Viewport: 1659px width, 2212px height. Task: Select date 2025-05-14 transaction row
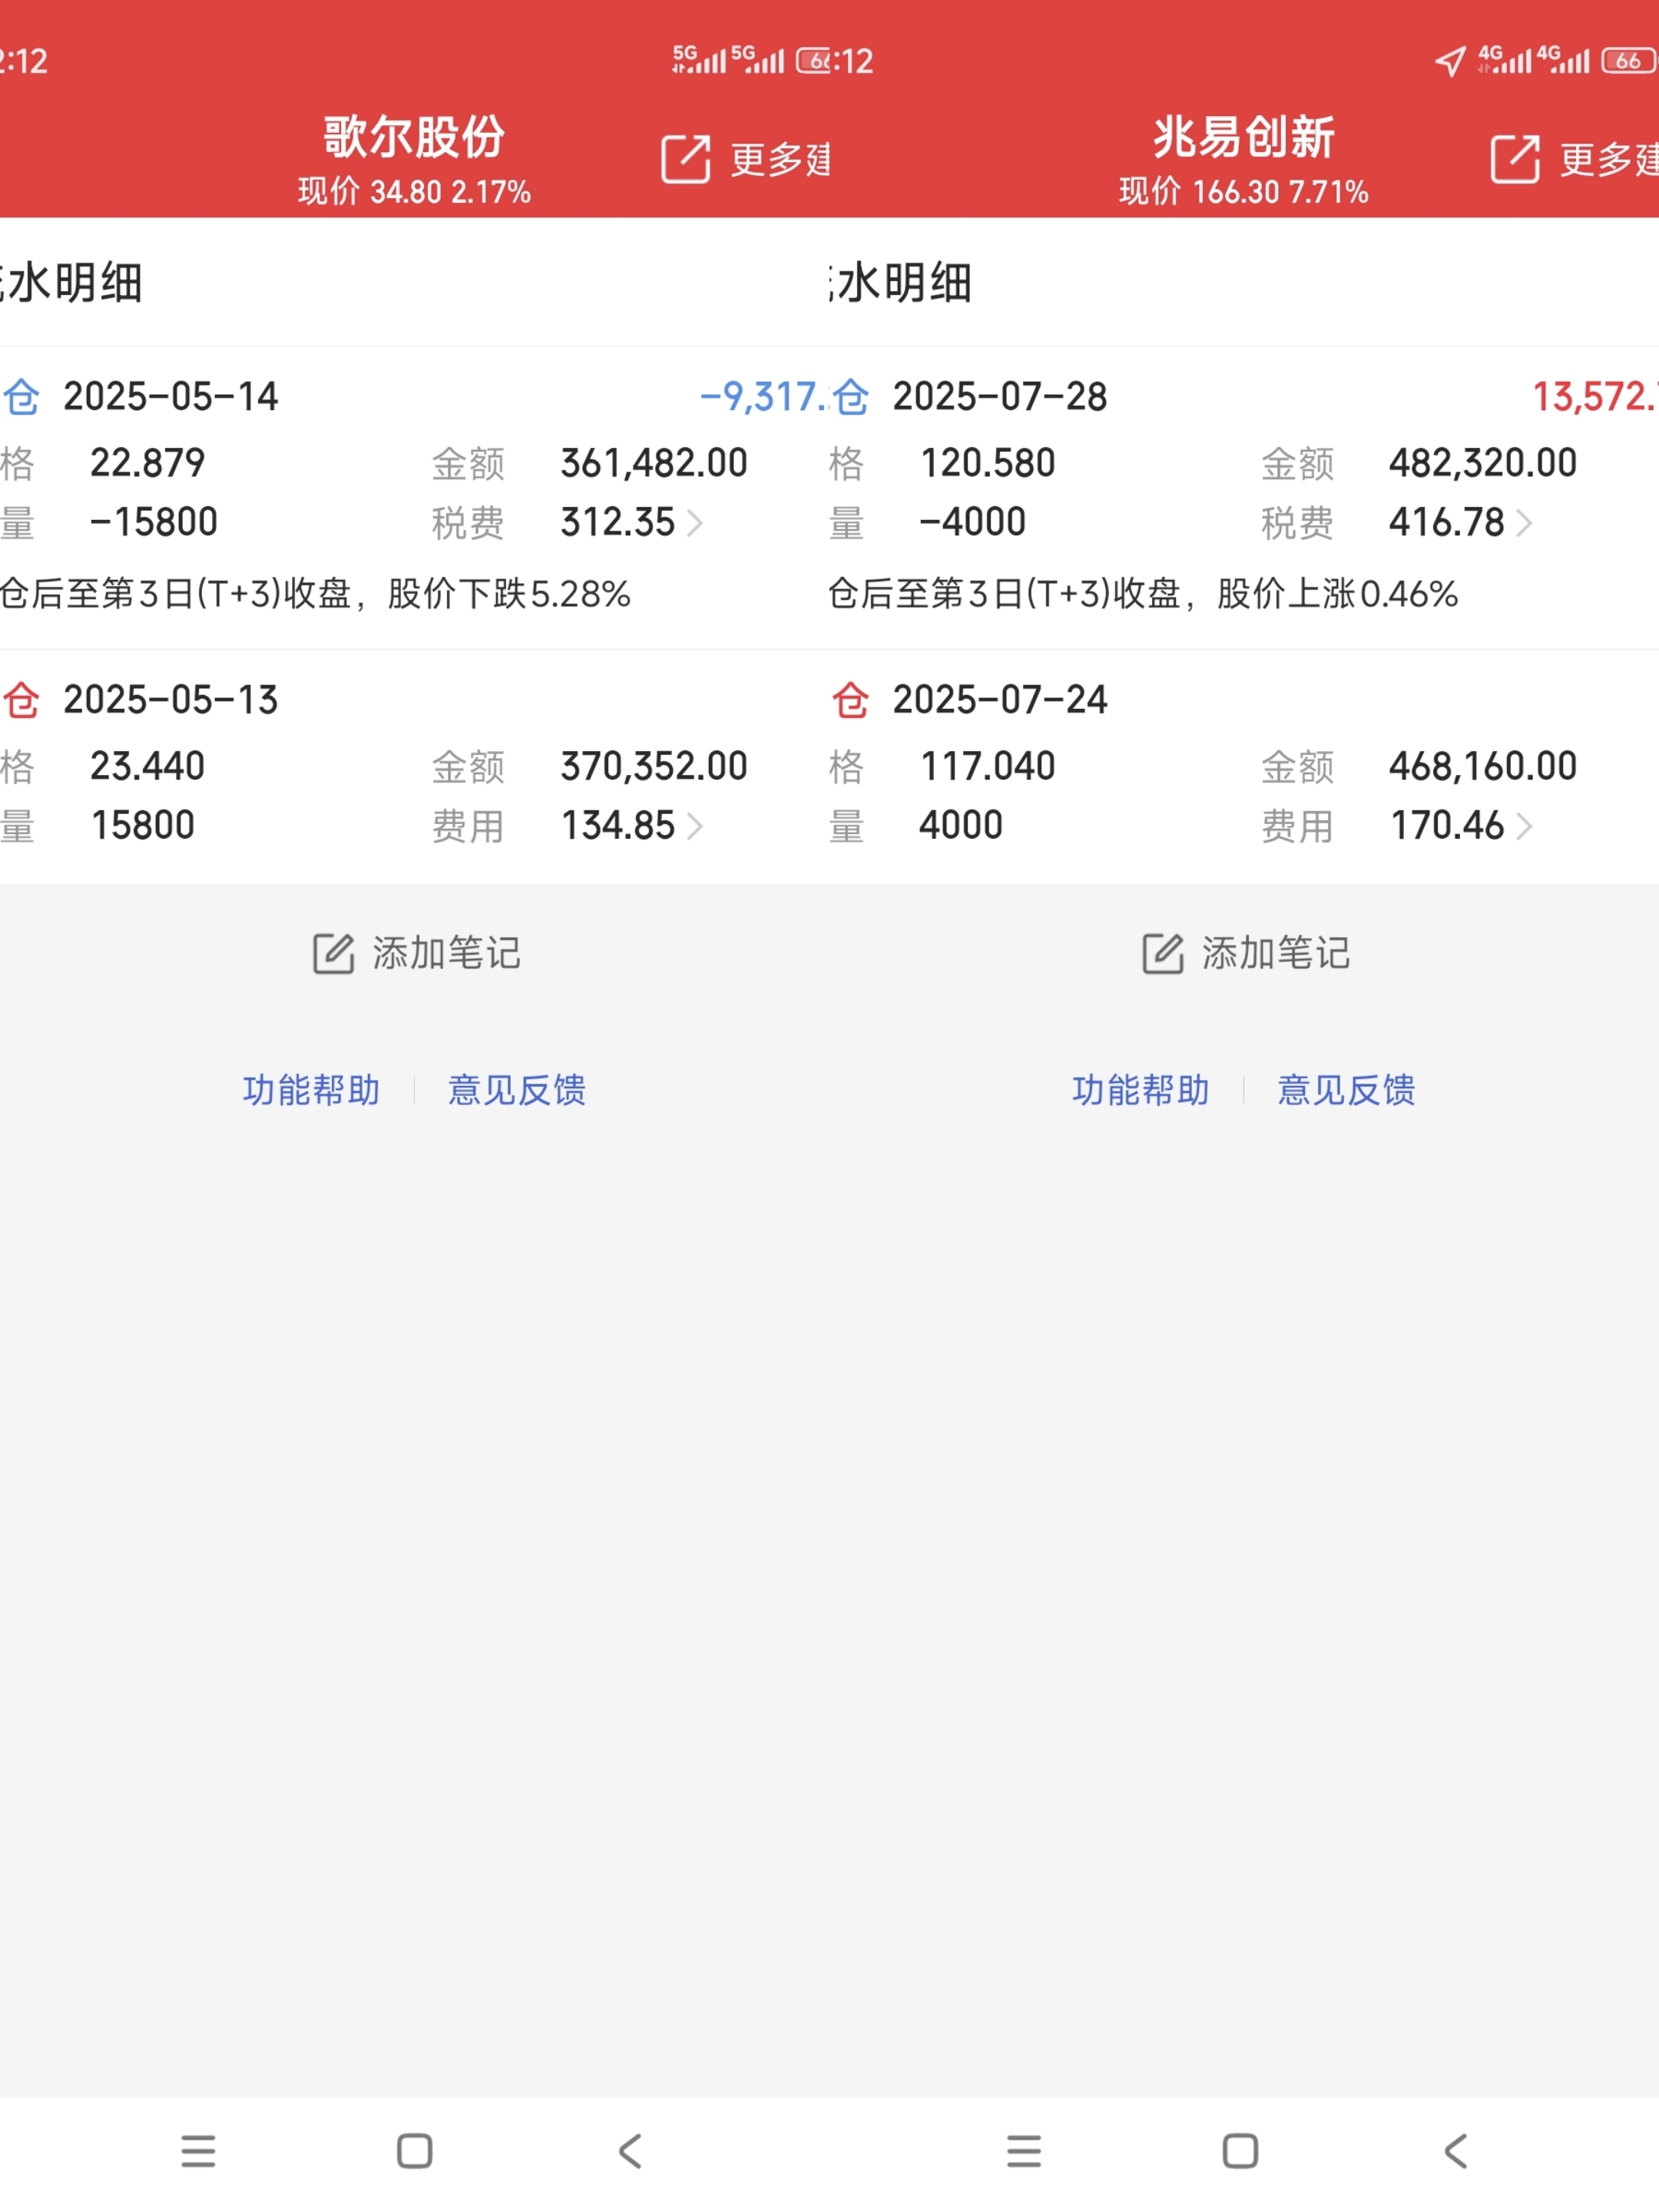click(171, 397)
